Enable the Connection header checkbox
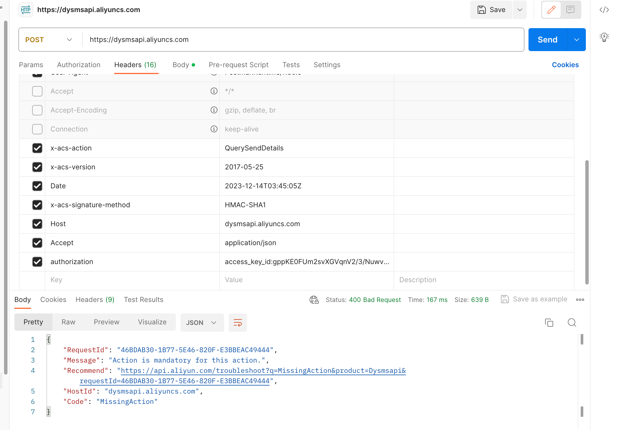The width and height of the screenshot is (618, 430). (37, 129)
